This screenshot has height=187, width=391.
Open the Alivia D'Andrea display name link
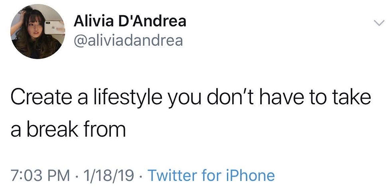[x=130, y=22]
